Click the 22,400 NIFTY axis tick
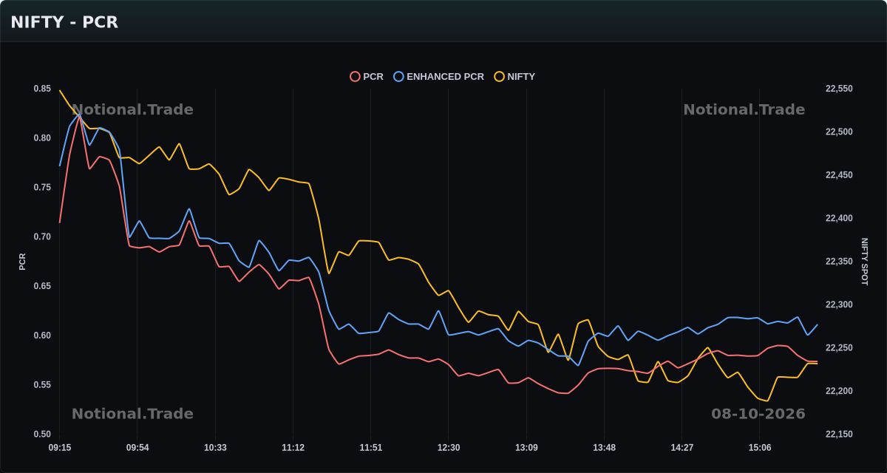 point(839,219)
